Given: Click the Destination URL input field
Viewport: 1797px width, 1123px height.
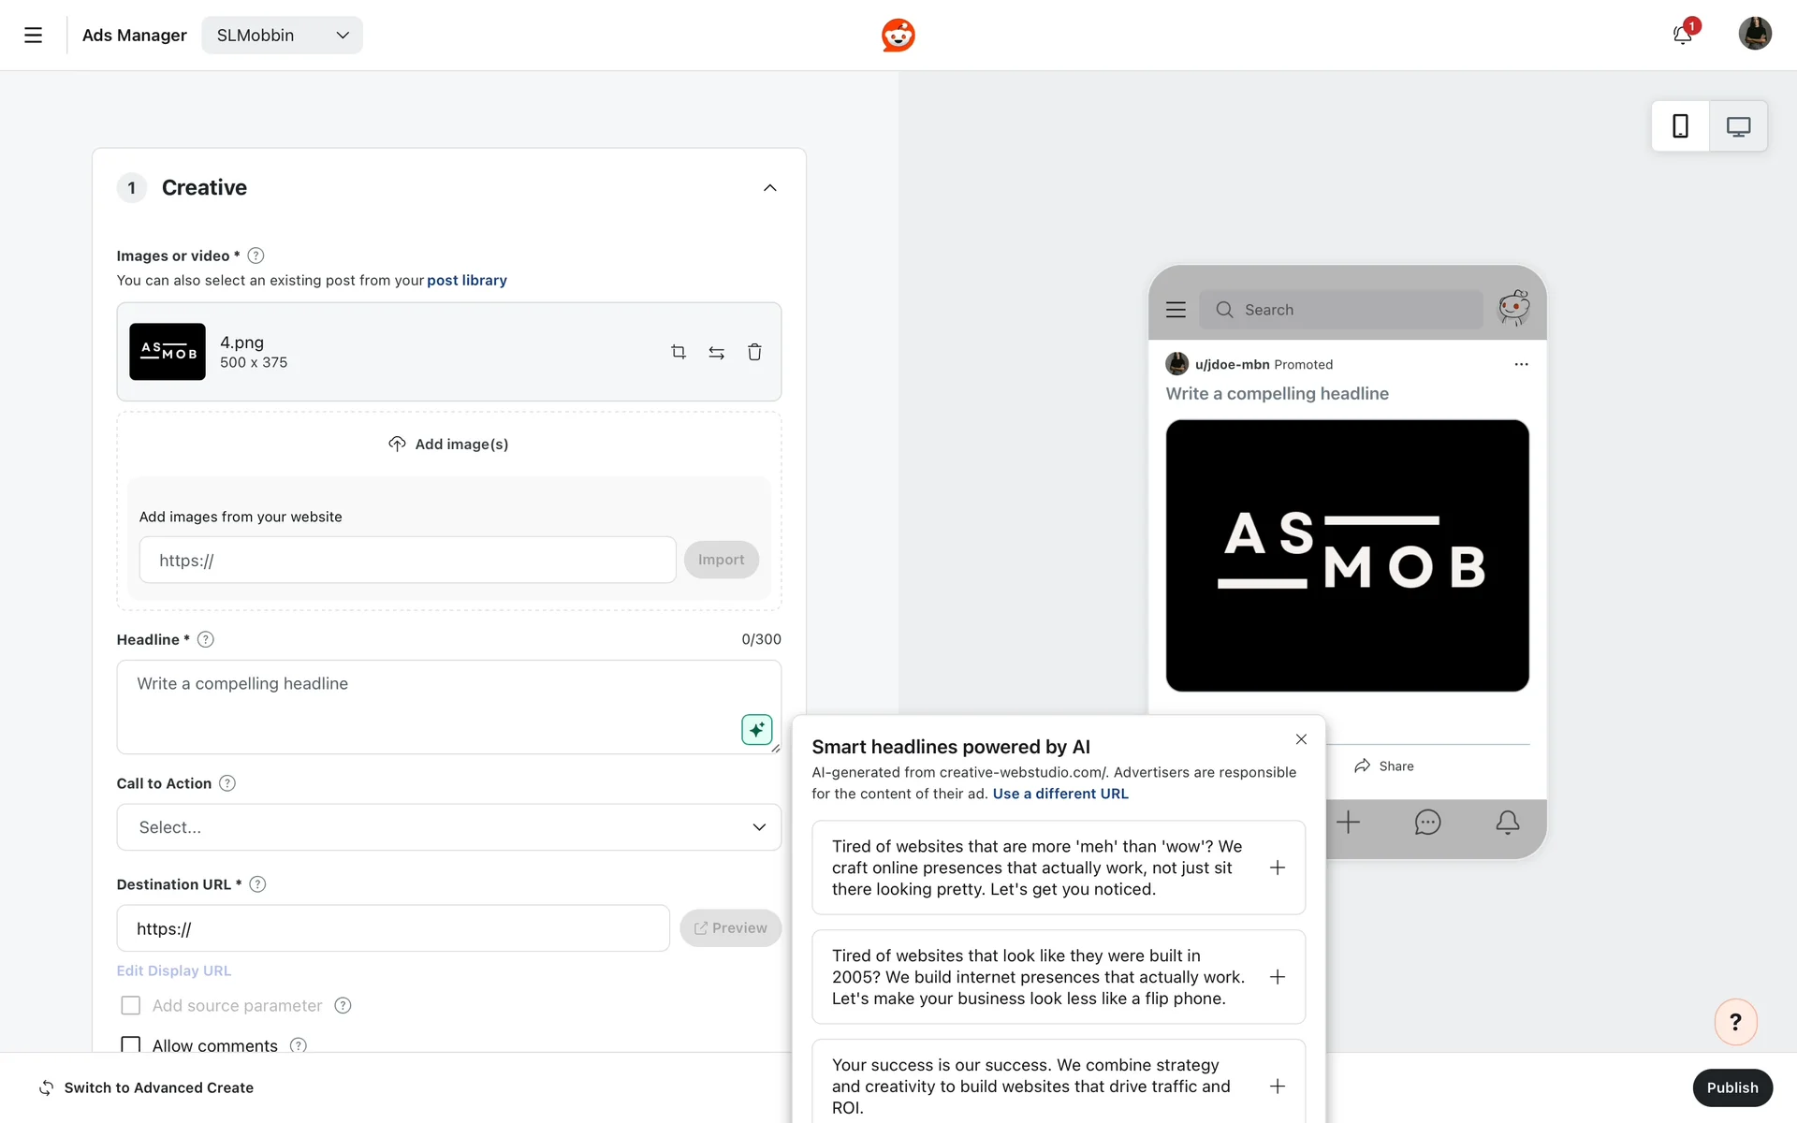Looking at the screenshot, I should click(x=393, y=928).
